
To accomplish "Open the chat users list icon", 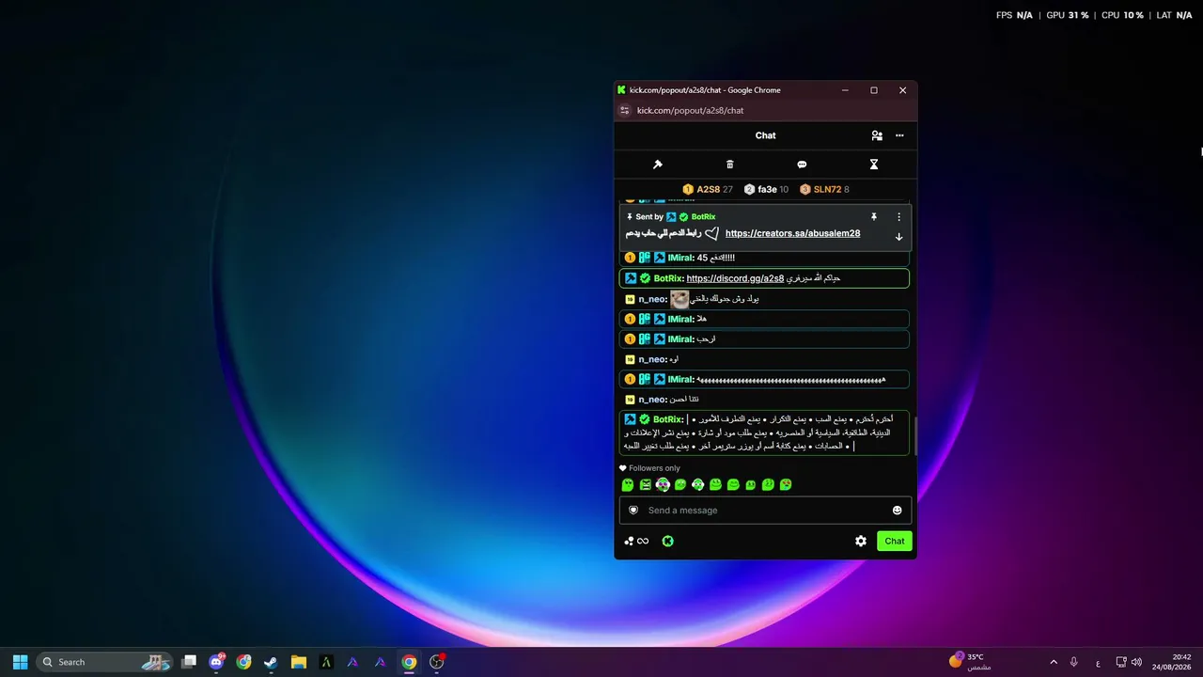I will point(877,135).
